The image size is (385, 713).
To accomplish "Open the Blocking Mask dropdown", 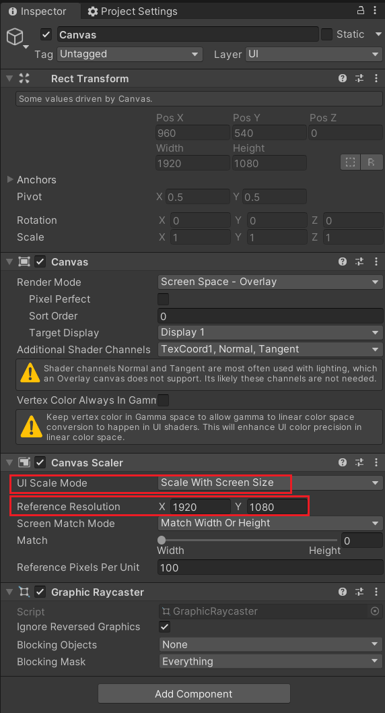I will (x=271, y=661).
